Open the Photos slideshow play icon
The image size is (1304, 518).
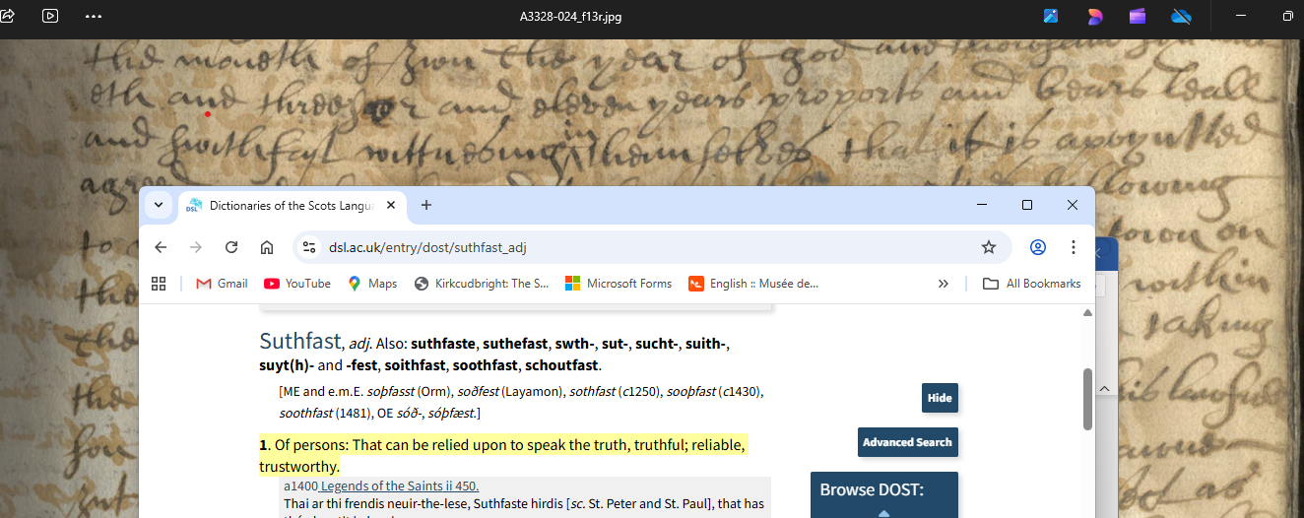50,16
